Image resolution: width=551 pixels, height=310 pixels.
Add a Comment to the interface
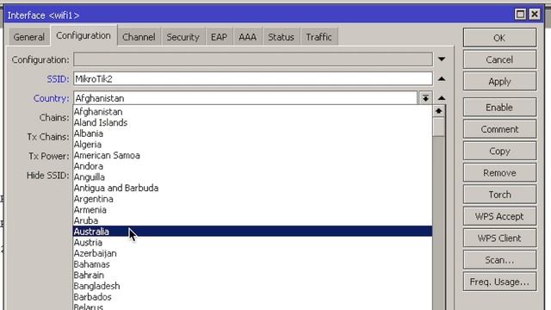[499, 129]
